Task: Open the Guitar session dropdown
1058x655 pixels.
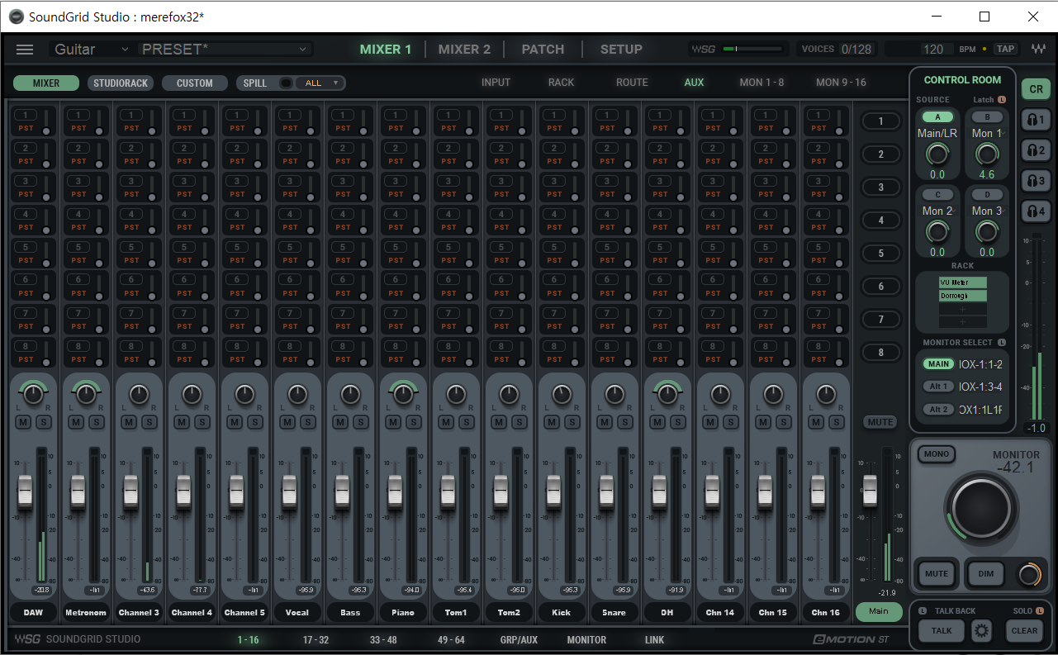Action: (91, 50)
